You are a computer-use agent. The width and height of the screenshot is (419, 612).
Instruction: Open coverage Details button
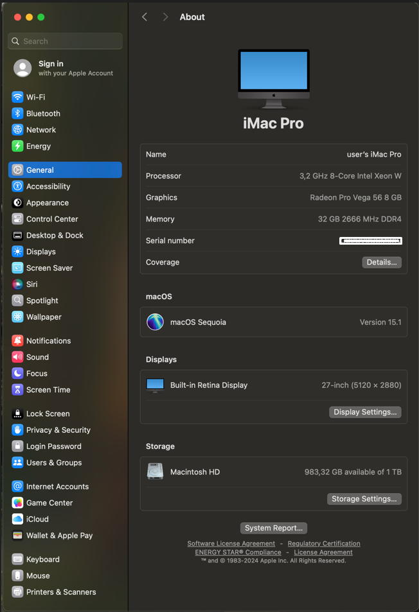click(x=382, y=262)
